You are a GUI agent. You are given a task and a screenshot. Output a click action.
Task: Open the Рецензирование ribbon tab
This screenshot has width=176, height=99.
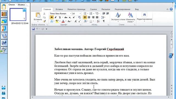pos(122,9)
